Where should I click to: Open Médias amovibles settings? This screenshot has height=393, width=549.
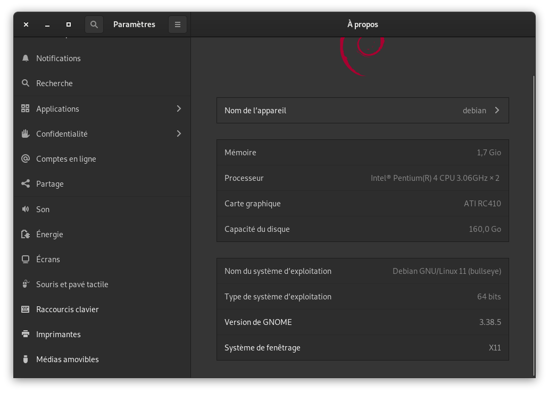point(102,359)
